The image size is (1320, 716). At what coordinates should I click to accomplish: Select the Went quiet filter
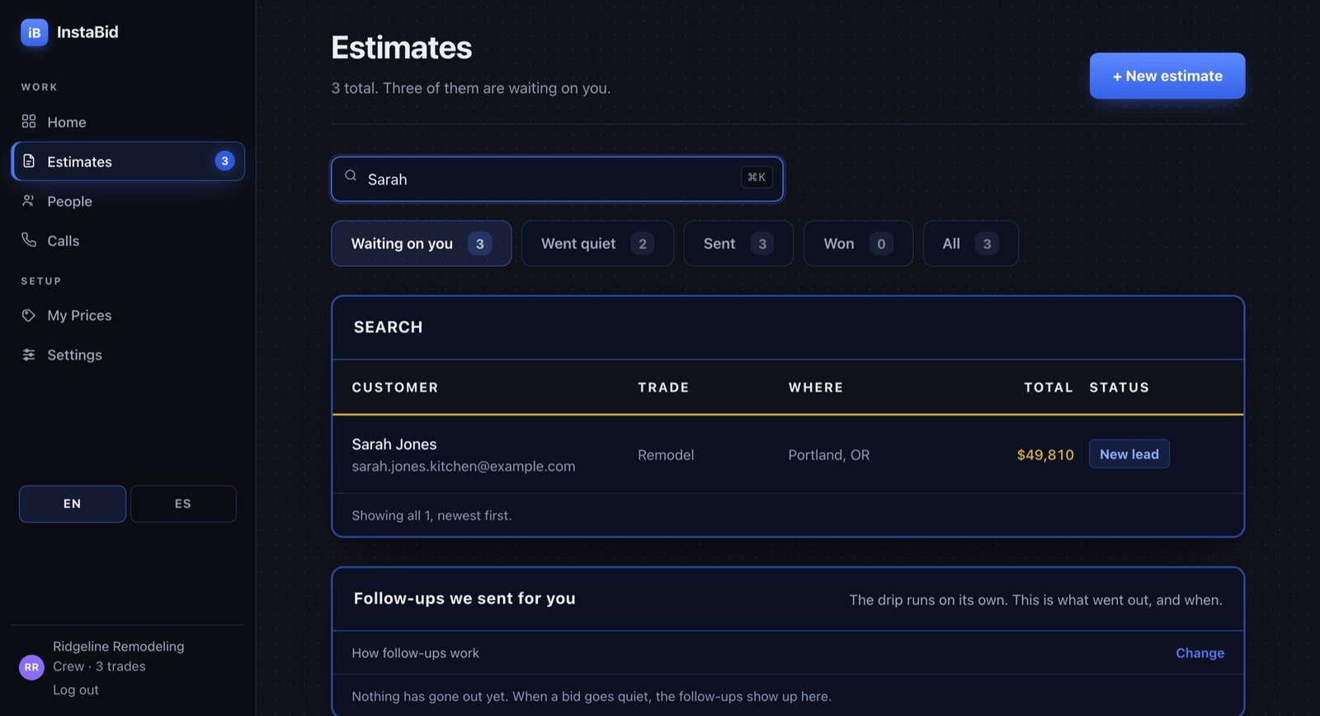pos(597,243)
